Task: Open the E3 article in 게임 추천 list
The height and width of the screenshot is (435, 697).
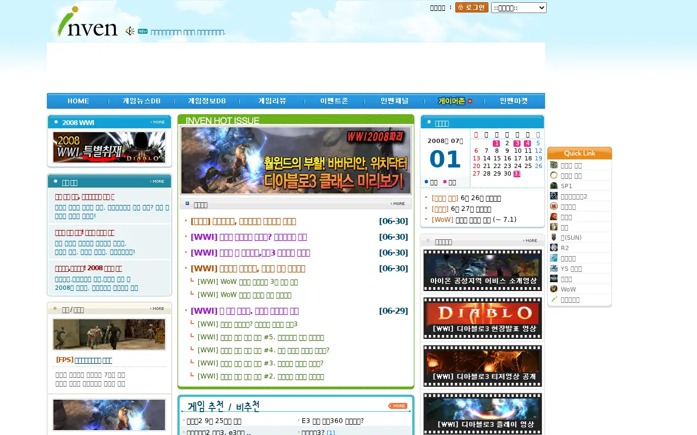Action: pos(332,421)
